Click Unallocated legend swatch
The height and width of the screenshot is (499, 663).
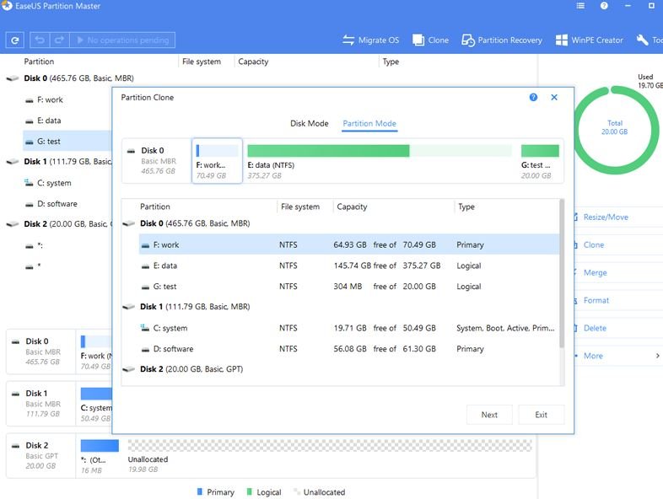click(296, 491)
